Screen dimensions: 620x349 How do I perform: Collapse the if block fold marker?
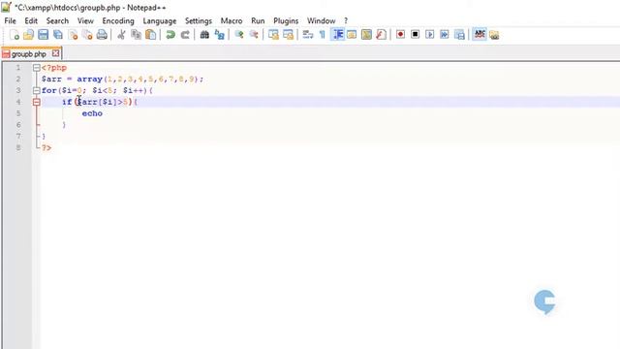click(37, 102)
